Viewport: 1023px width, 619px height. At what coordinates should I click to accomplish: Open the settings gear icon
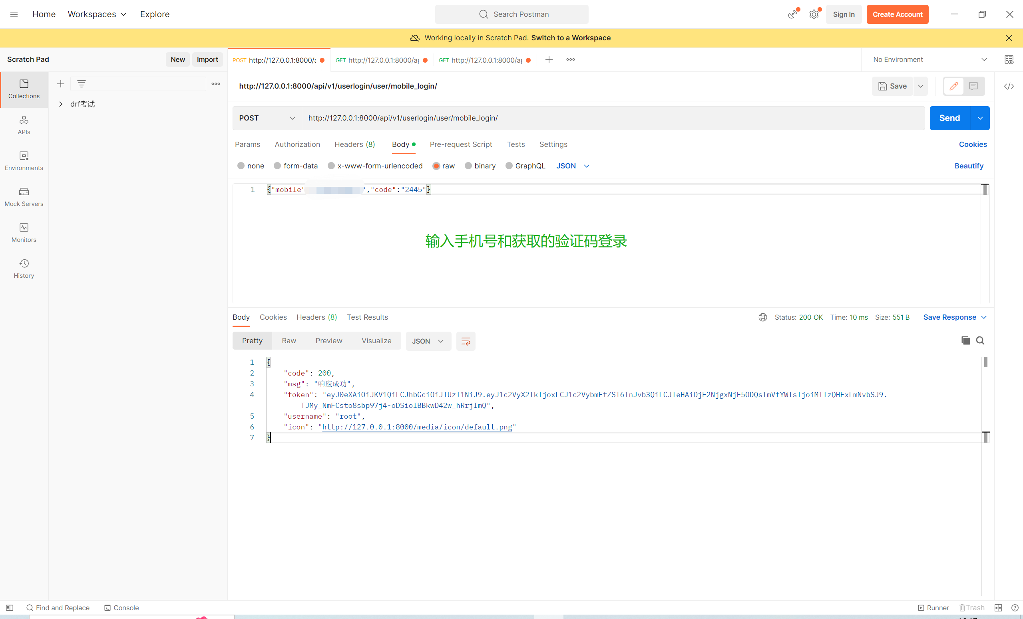pos(814,14)
